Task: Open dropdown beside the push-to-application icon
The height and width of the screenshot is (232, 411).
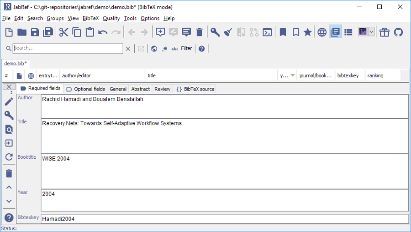Action: [x=371, y=32]
